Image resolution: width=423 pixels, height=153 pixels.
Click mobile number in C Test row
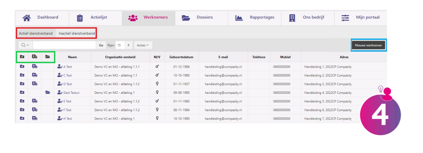[x=282, y=75]
